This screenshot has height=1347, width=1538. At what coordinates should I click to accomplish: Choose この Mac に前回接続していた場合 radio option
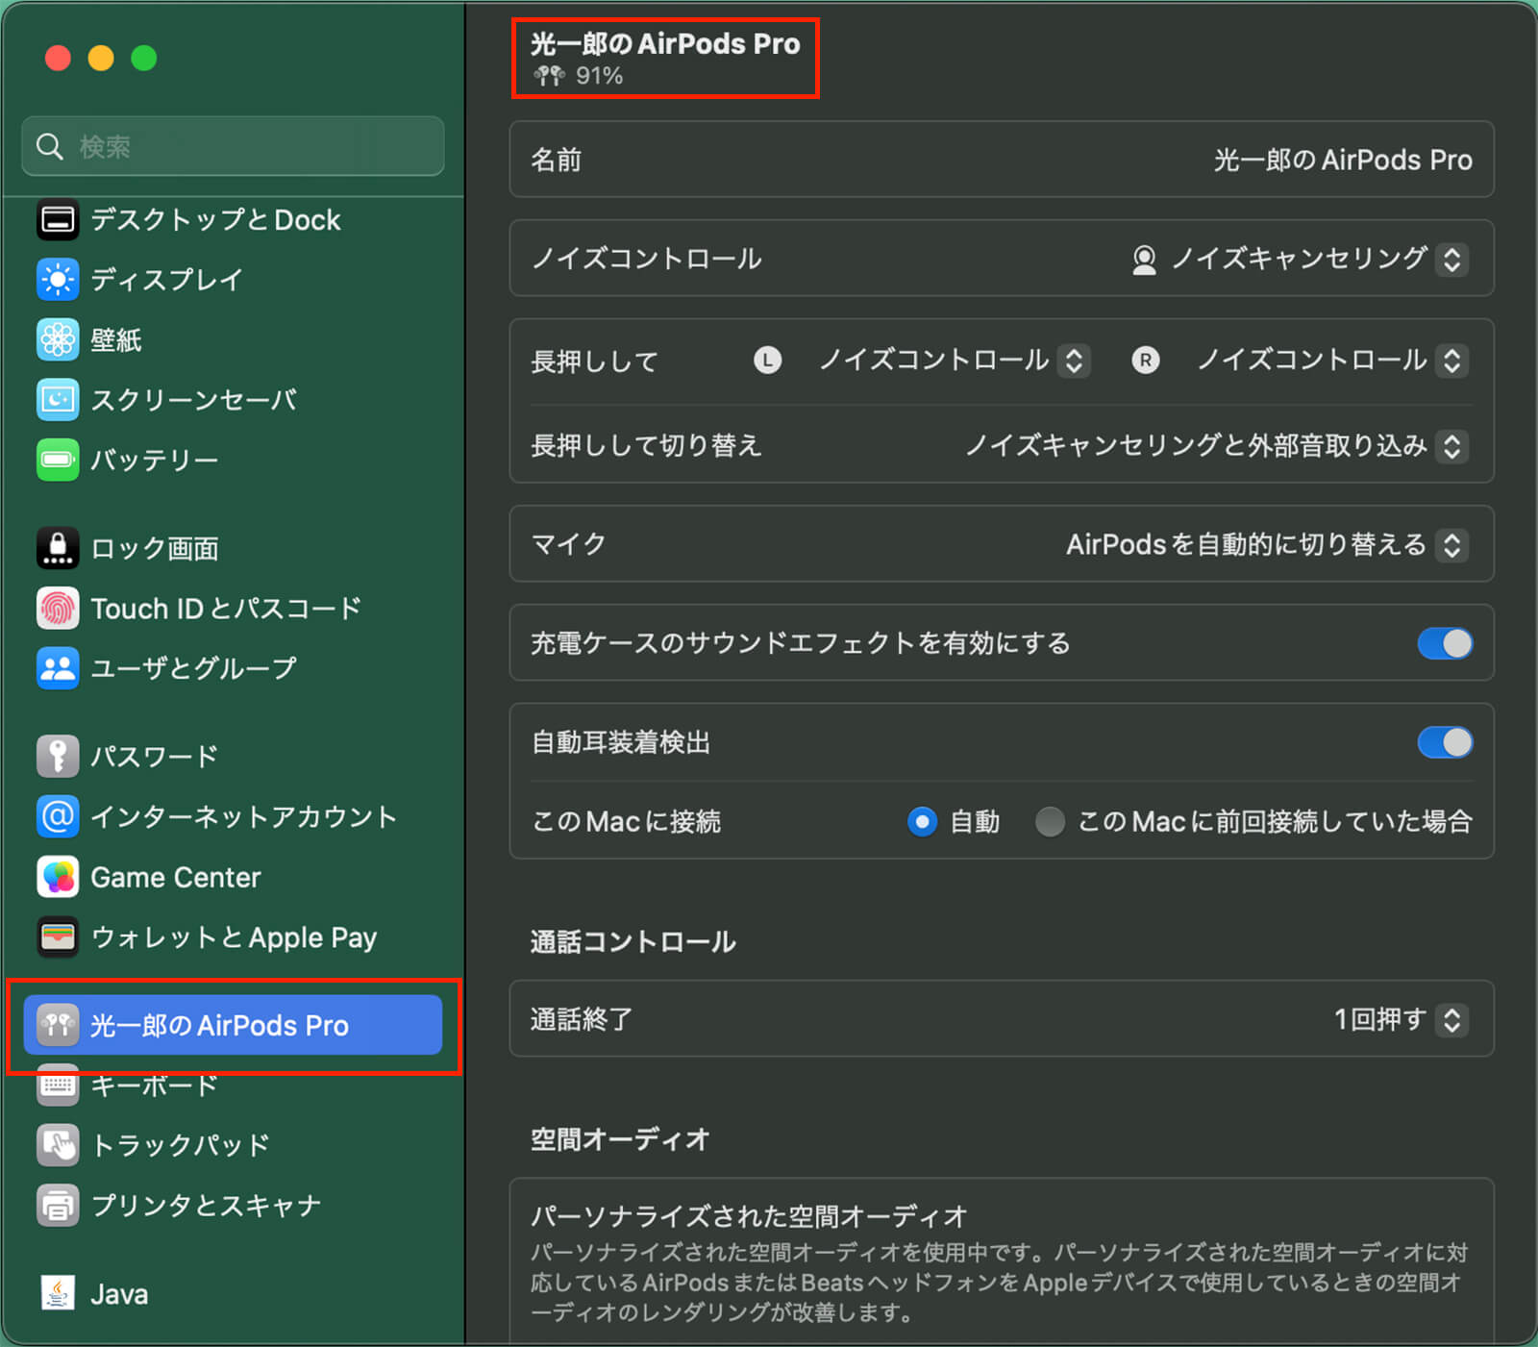point(1050,822)
